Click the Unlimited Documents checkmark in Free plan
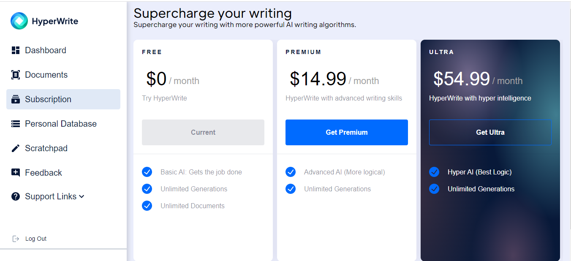The image size is (571, 261). (x=147, y=206)
